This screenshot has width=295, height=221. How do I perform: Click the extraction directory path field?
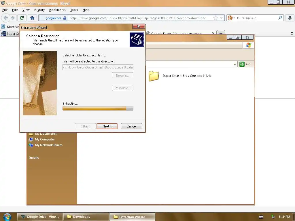point(98,67)
